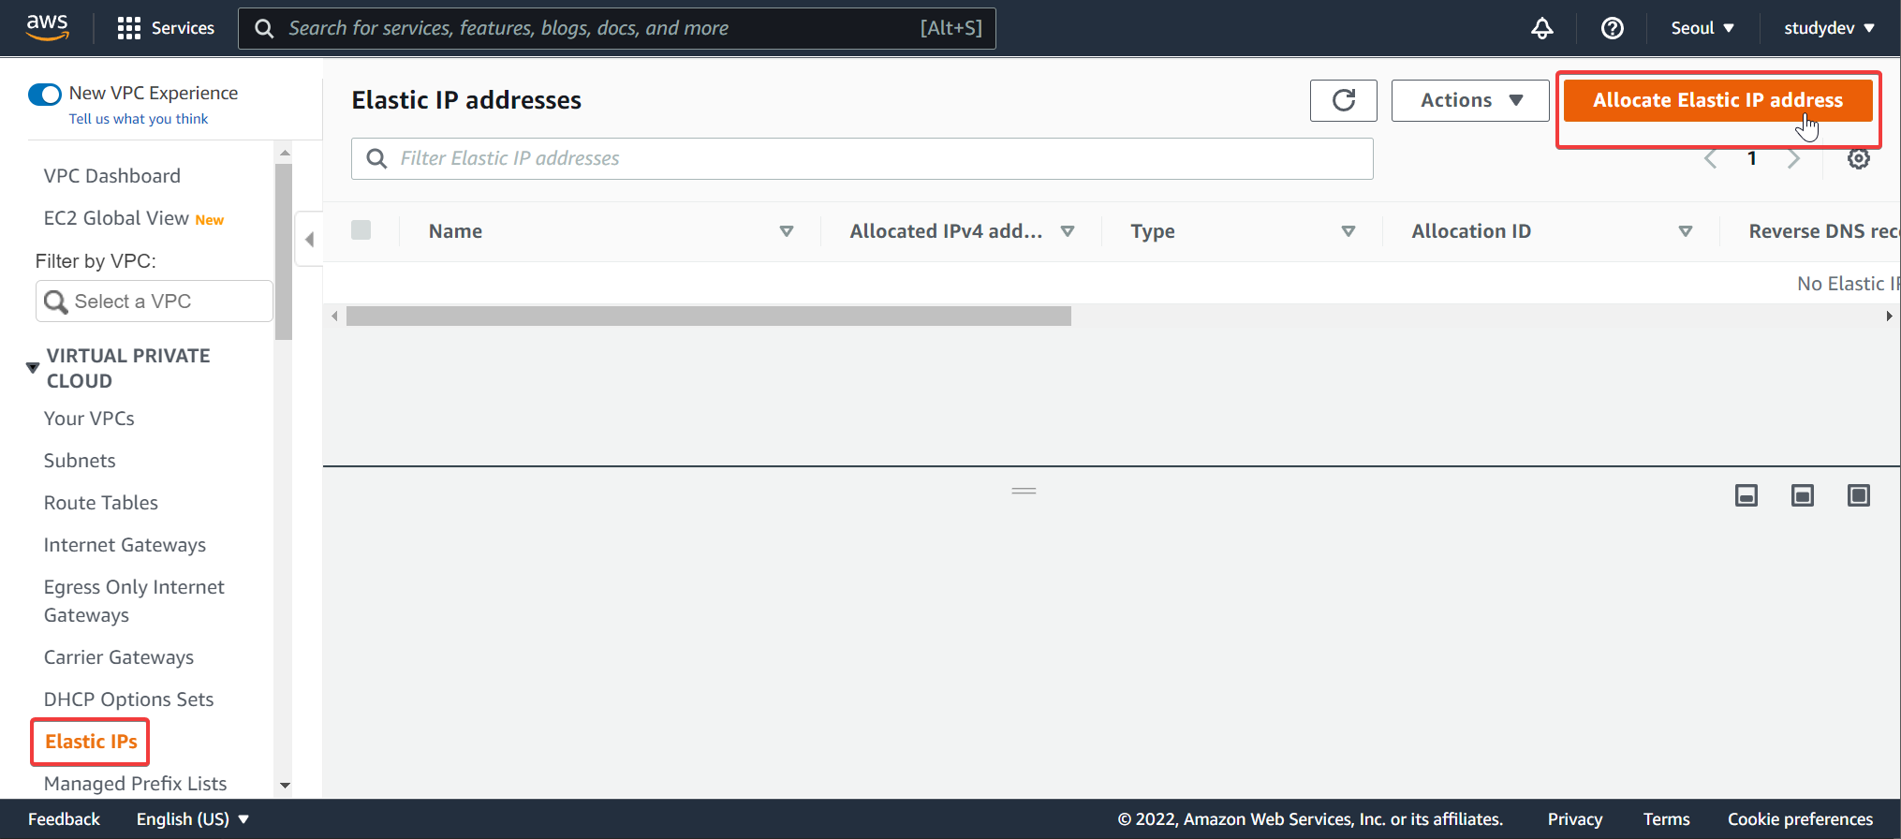Click the sidebar vertical scrollbar thumb
The width and height of the screenshot is (1901, 839).
click(284, 252)
